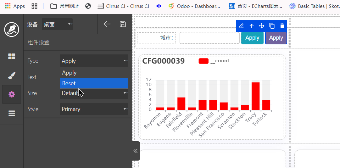Viewport: 340px width, 168px height.
Task: Click the edit pencil on component toolbar
Action: [241, 26]
